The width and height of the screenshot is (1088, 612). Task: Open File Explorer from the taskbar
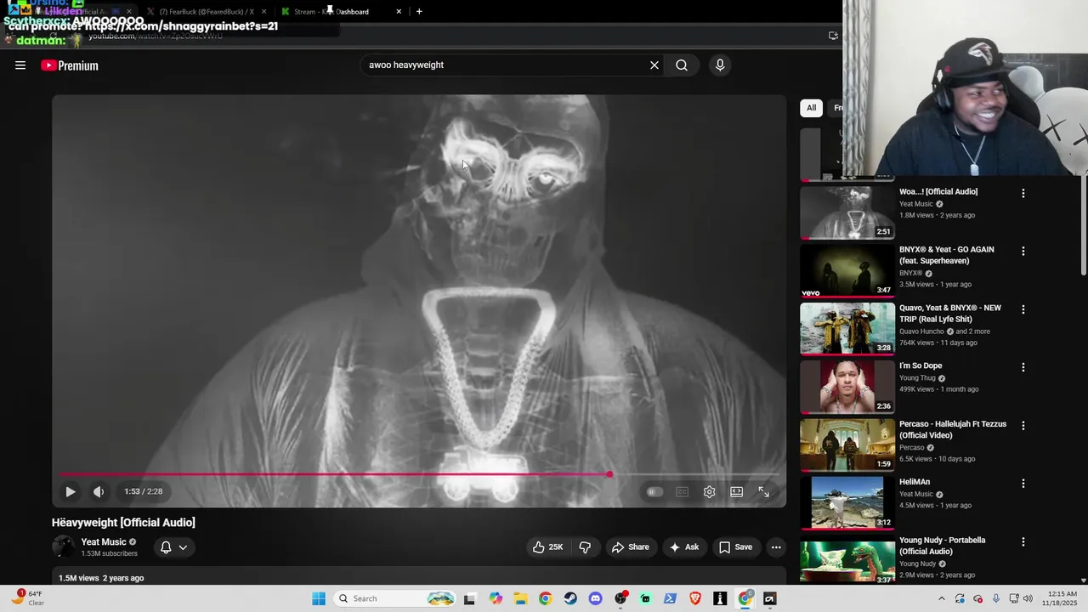pos(520,598)
